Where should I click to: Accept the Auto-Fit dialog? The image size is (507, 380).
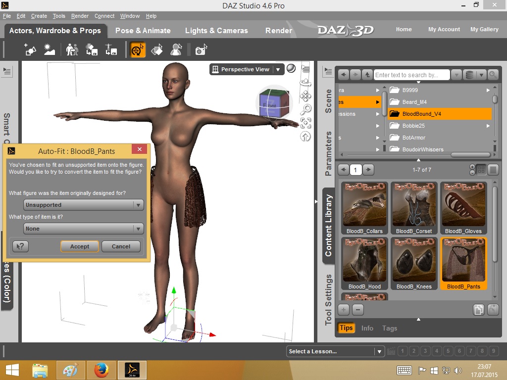click(x=80, y=246)
